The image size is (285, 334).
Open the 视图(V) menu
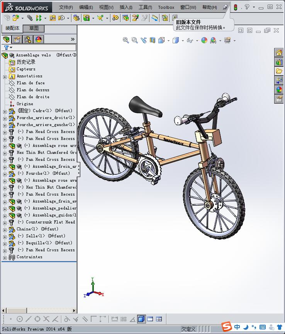pos(106,7)
